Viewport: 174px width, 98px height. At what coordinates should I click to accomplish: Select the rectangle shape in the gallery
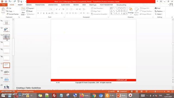(119, 8)
